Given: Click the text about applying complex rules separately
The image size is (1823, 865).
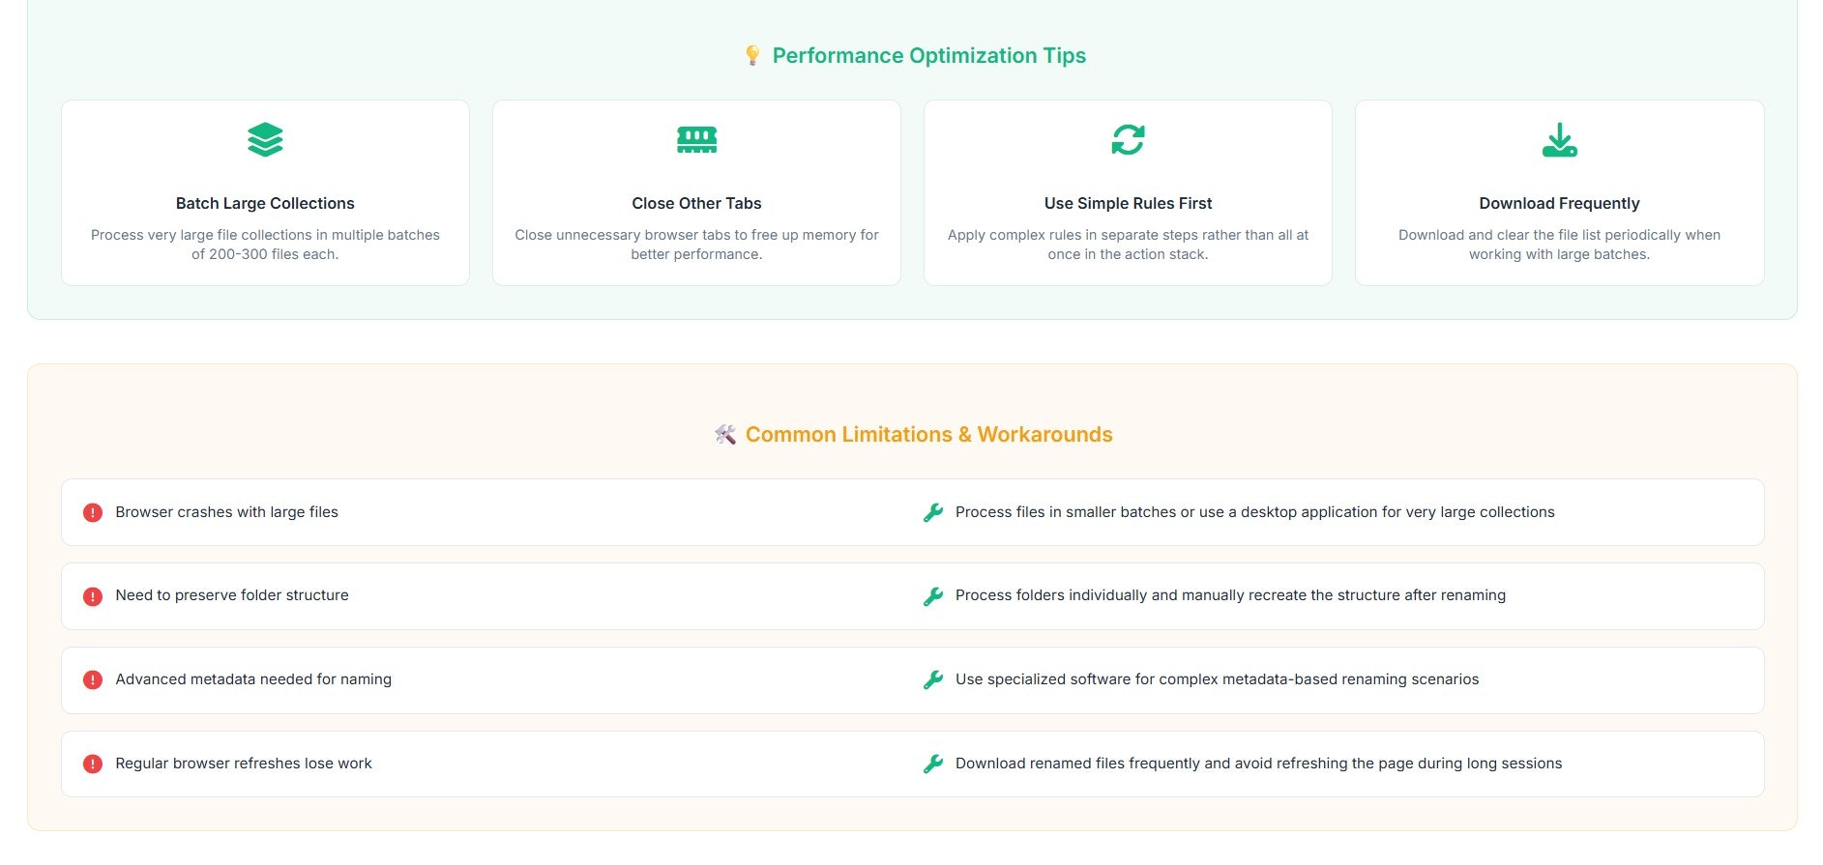Looking at the screenshot, I should pyautogui.click(x=1128, y=245).
